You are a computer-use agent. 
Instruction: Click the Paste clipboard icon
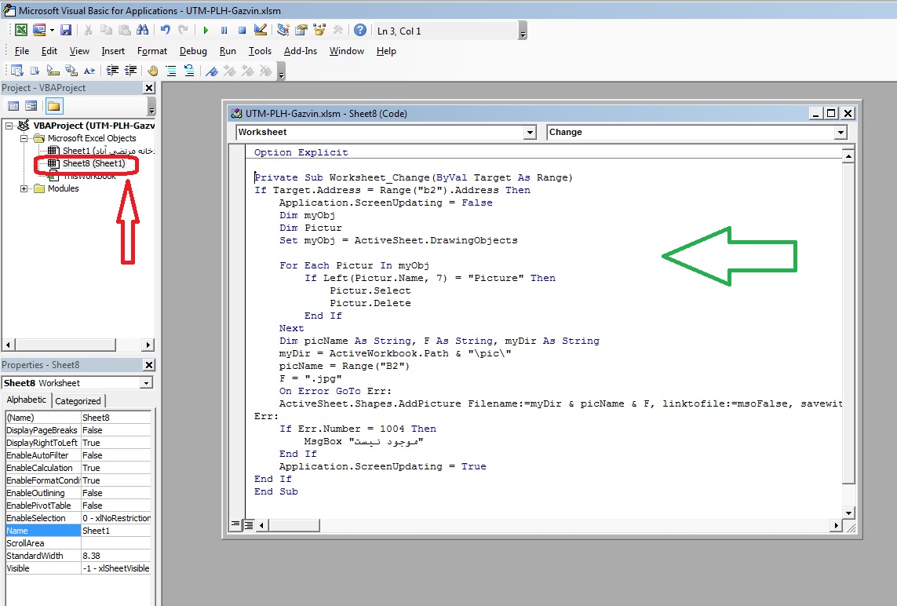(x=124, y=31)
